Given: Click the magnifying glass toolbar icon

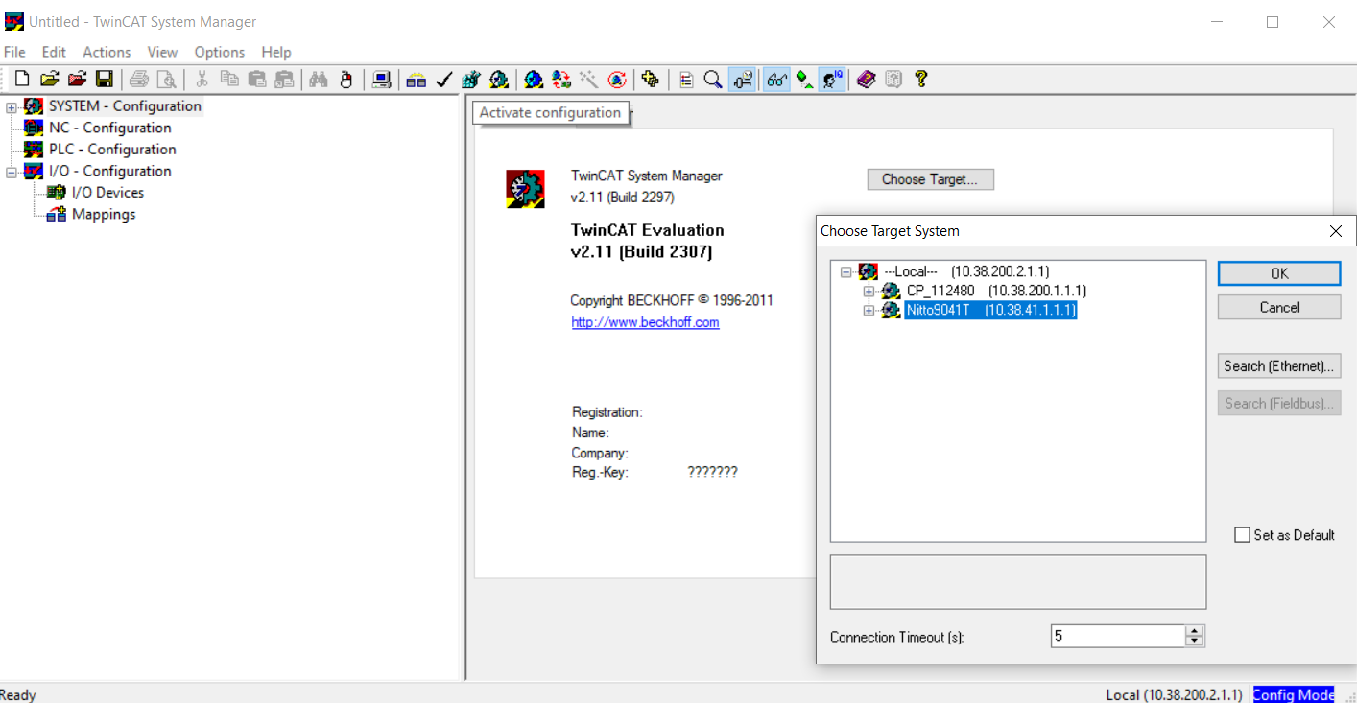Looking at the screenshot, I should point(713,80).
